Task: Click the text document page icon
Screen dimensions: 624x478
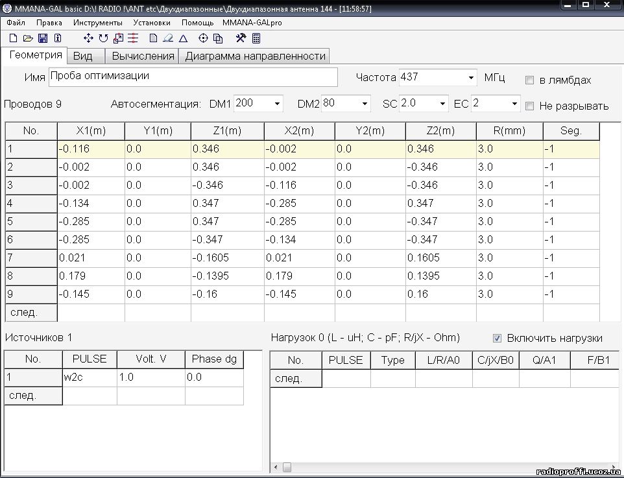Action: click(153, 38)
